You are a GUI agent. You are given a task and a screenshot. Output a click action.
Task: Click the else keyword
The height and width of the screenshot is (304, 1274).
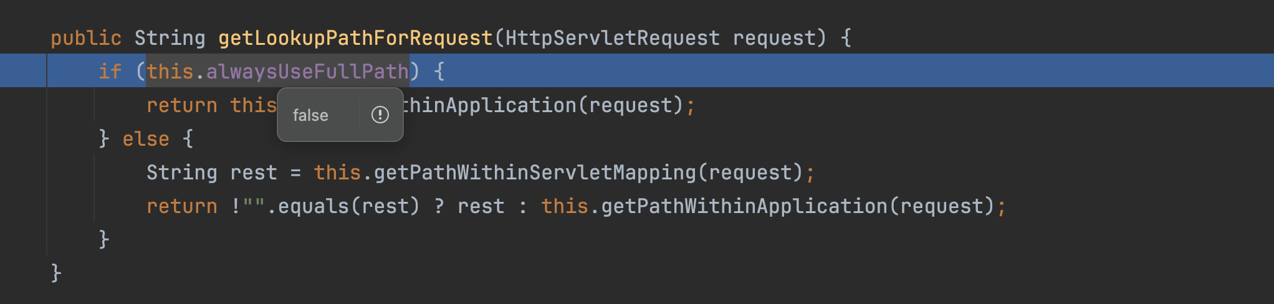point(146,139)
